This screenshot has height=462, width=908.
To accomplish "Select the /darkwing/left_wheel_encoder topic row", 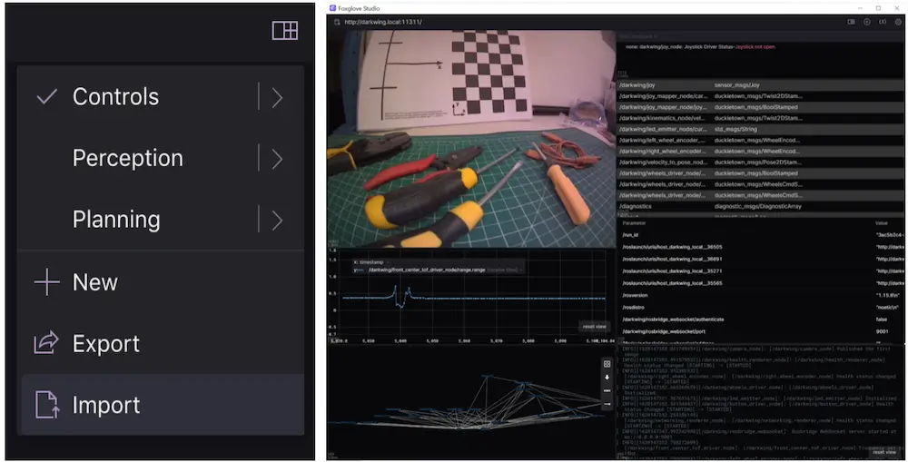I will [760, 140].
